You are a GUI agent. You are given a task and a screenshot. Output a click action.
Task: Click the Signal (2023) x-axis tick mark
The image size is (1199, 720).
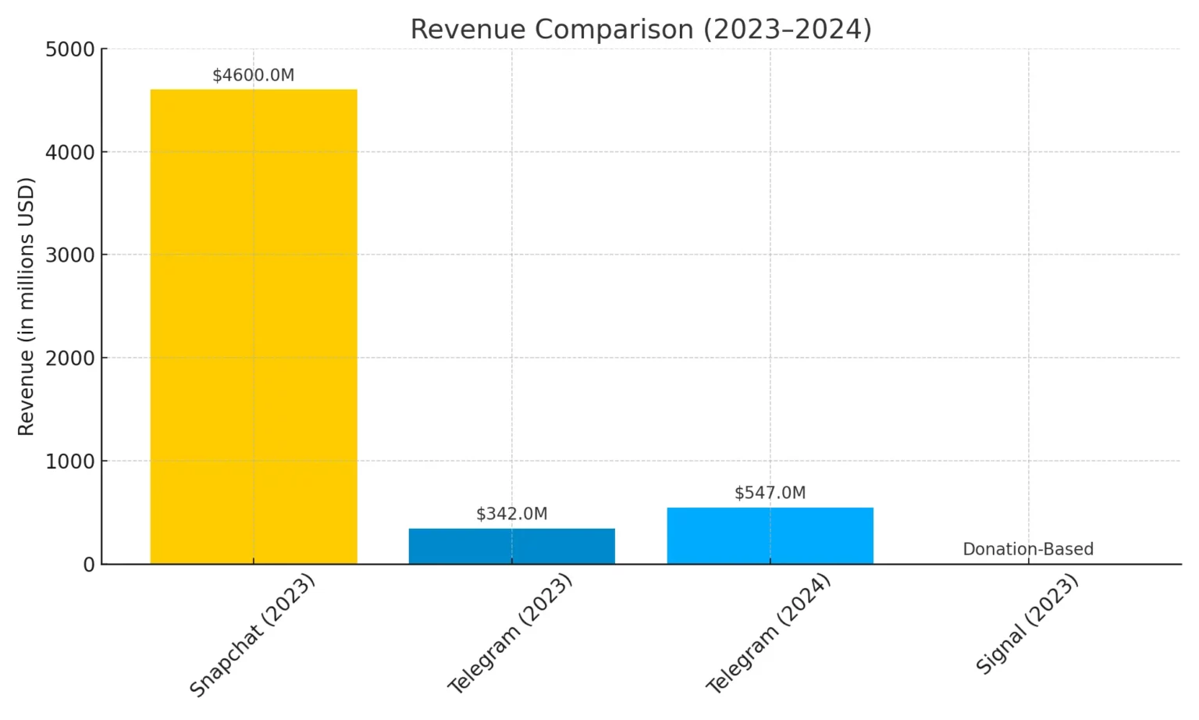[1028, 568]
